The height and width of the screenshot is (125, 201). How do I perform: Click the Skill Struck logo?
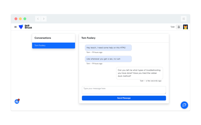click(25, 27)
